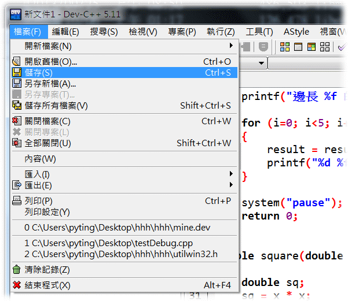Open the 搜尋(S) menu

(x=104, y=32)
